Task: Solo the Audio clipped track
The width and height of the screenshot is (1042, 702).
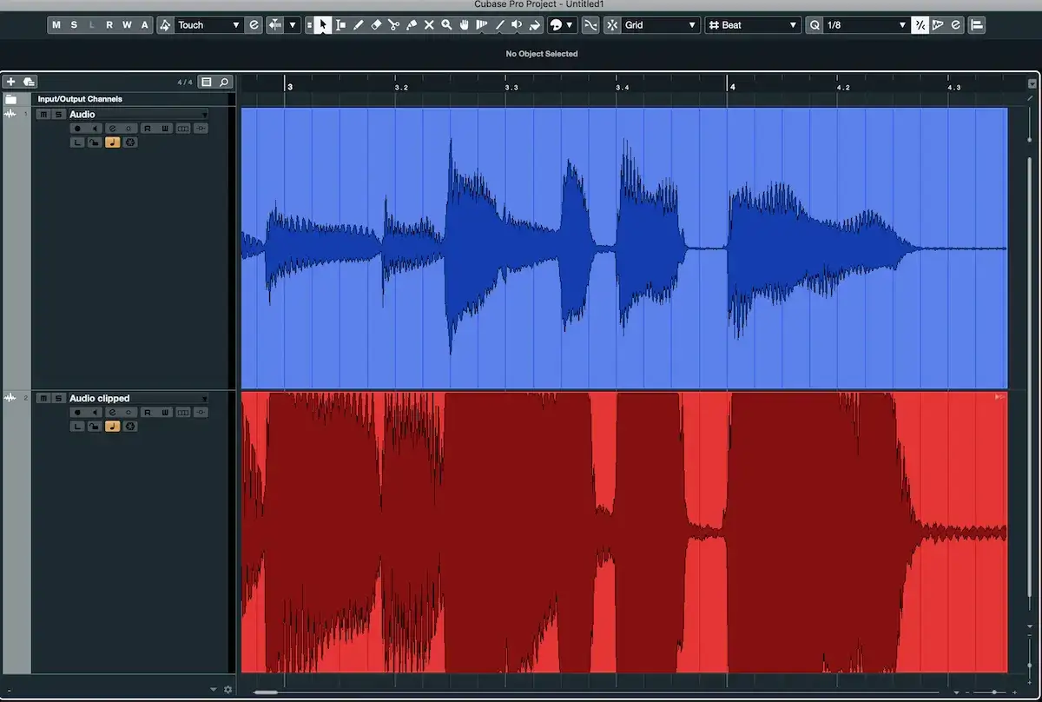Action: [58, 399]
